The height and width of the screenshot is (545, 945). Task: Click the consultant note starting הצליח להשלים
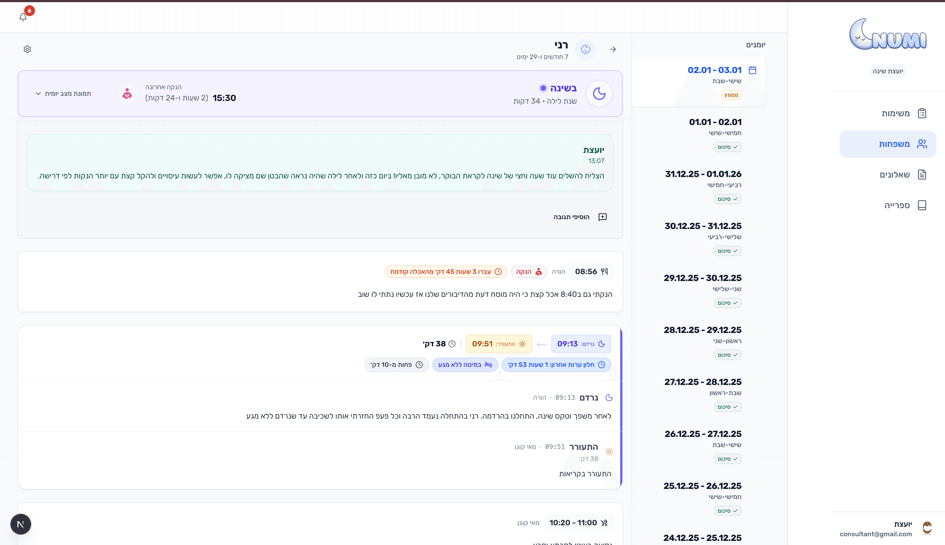tap(321, 176)
